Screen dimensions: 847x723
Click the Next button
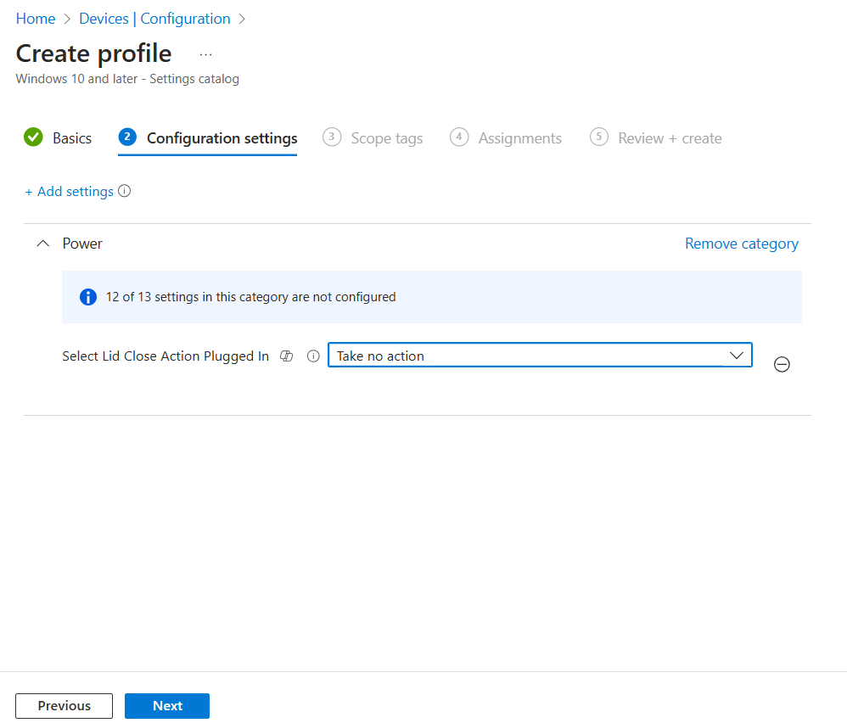tap(167, 706)
